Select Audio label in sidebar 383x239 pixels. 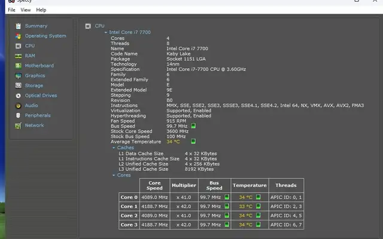tap(31, 105)
